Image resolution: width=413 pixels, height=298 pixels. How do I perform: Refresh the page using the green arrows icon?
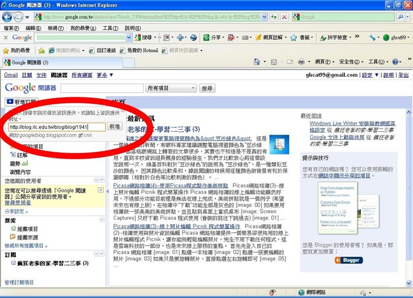point(274,17)
